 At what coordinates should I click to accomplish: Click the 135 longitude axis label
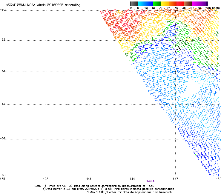[2, 179]
